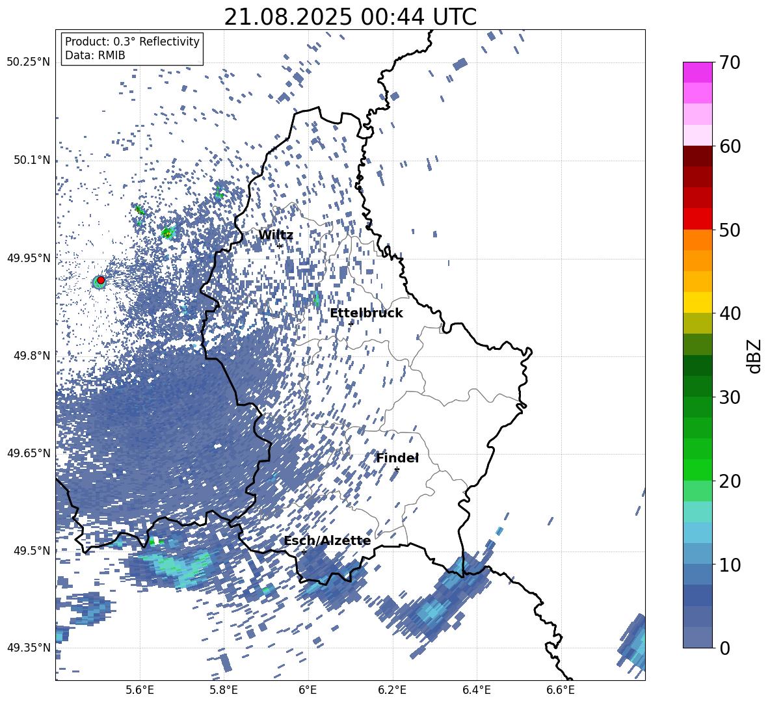The width and height of the screenshot is (770, 703).
Task: Click the 6°E longitude label
Action: click(308, 690)
